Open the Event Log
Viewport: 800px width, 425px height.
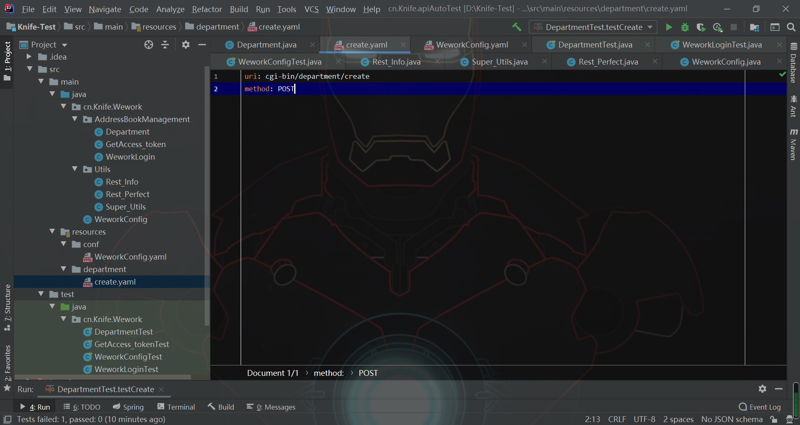coord(760,407)
